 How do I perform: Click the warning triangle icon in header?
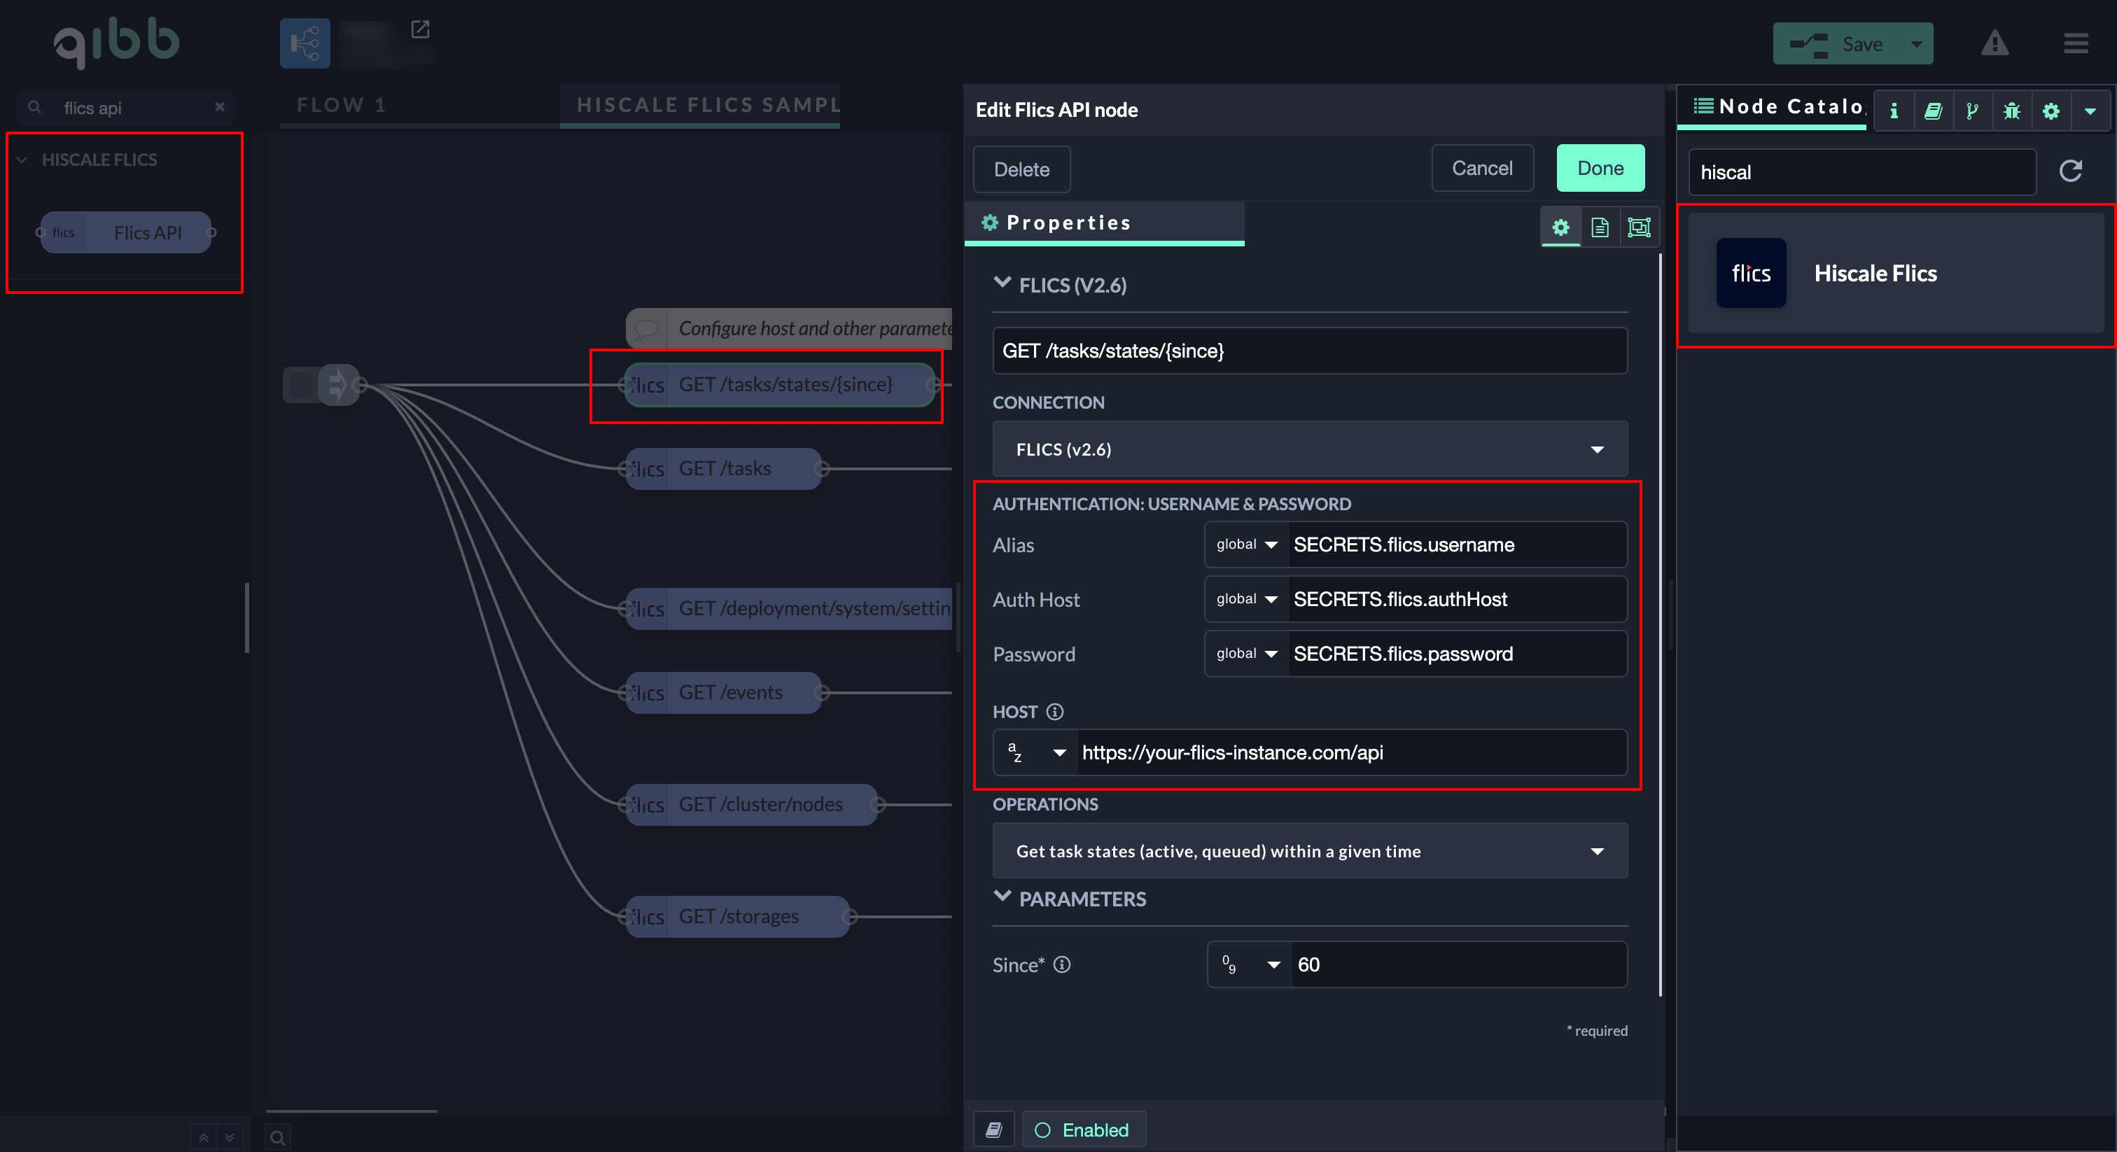coord(1994,43)
